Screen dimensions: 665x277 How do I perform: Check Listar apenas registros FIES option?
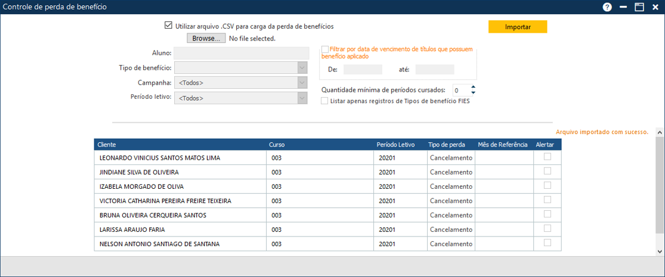coord(325,101)
